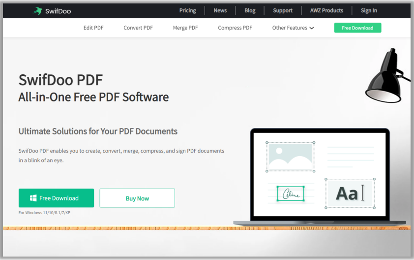Click the Other Features chevron arrow
Viewport: 414px width, 260px height.
coord(312,28)
